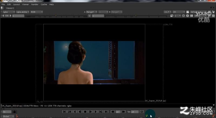Open the proxy downscale 1 dropdown
This screenshot has width=216, height=118.
coord(177,16)
